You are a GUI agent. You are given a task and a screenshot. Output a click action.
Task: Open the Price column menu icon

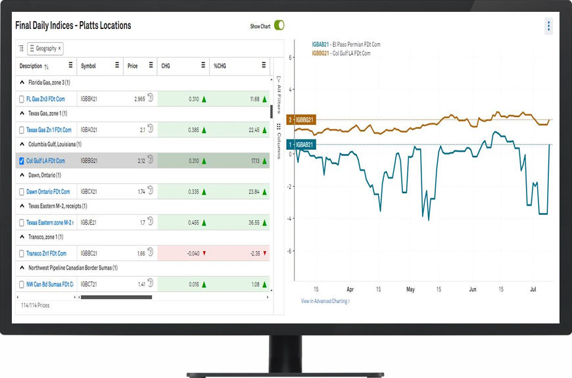(150, 66)
